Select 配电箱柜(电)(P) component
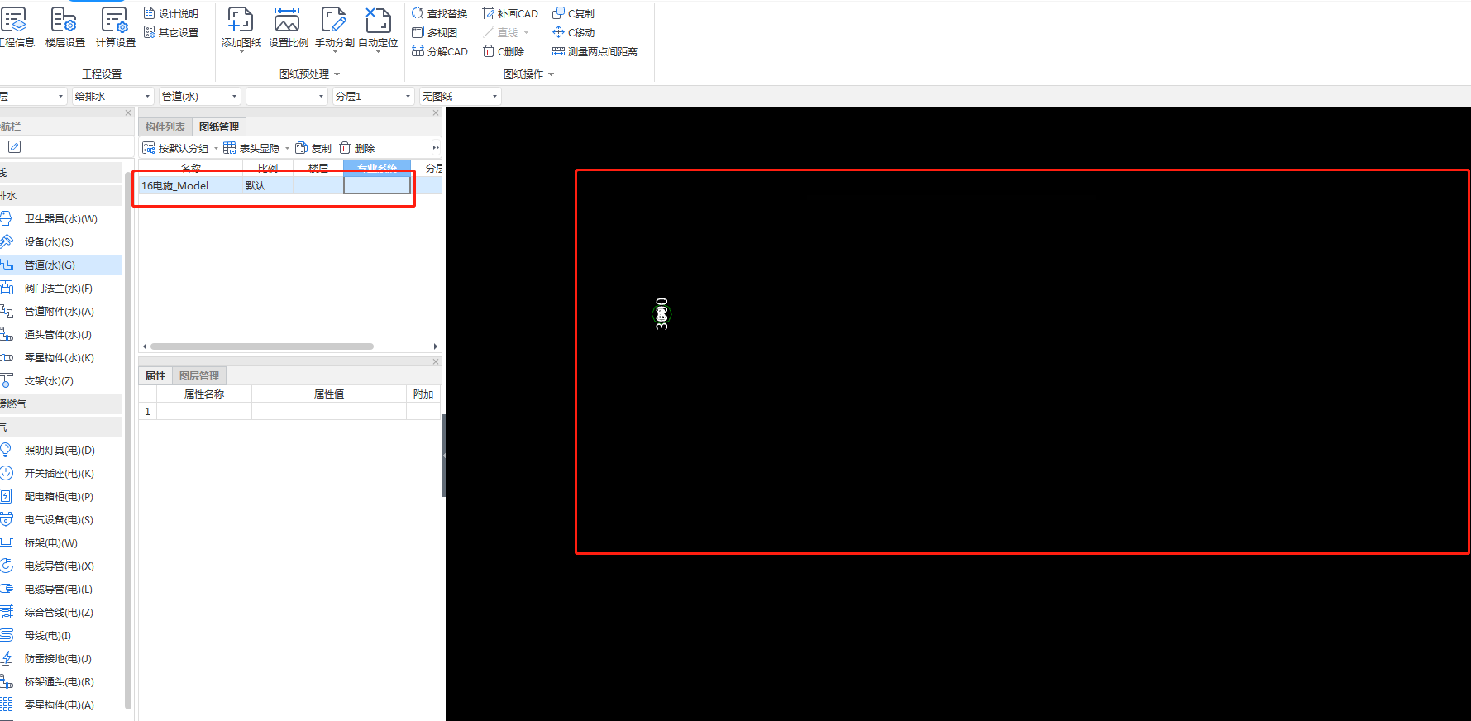This screenshot has width=1471, height=721. pyautogui.click(x=61, y=497)
